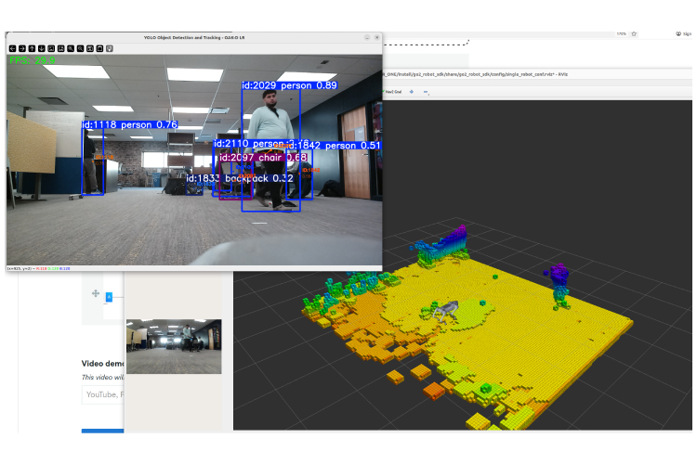
Task: Click the four-arrow move handle on webpage
Action: 95,293
